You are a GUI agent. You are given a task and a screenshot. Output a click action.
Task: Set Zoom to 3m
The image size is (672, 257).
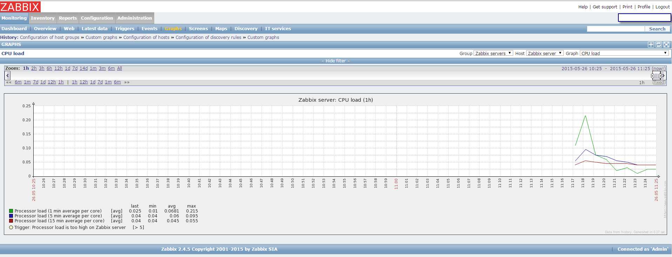coord(102,68)
